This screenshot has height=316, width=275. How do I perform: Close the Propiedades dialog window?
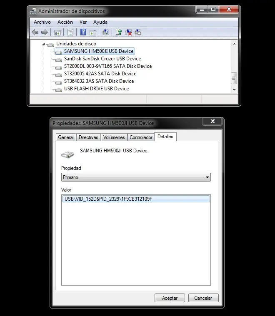click(x=212, y=121)
